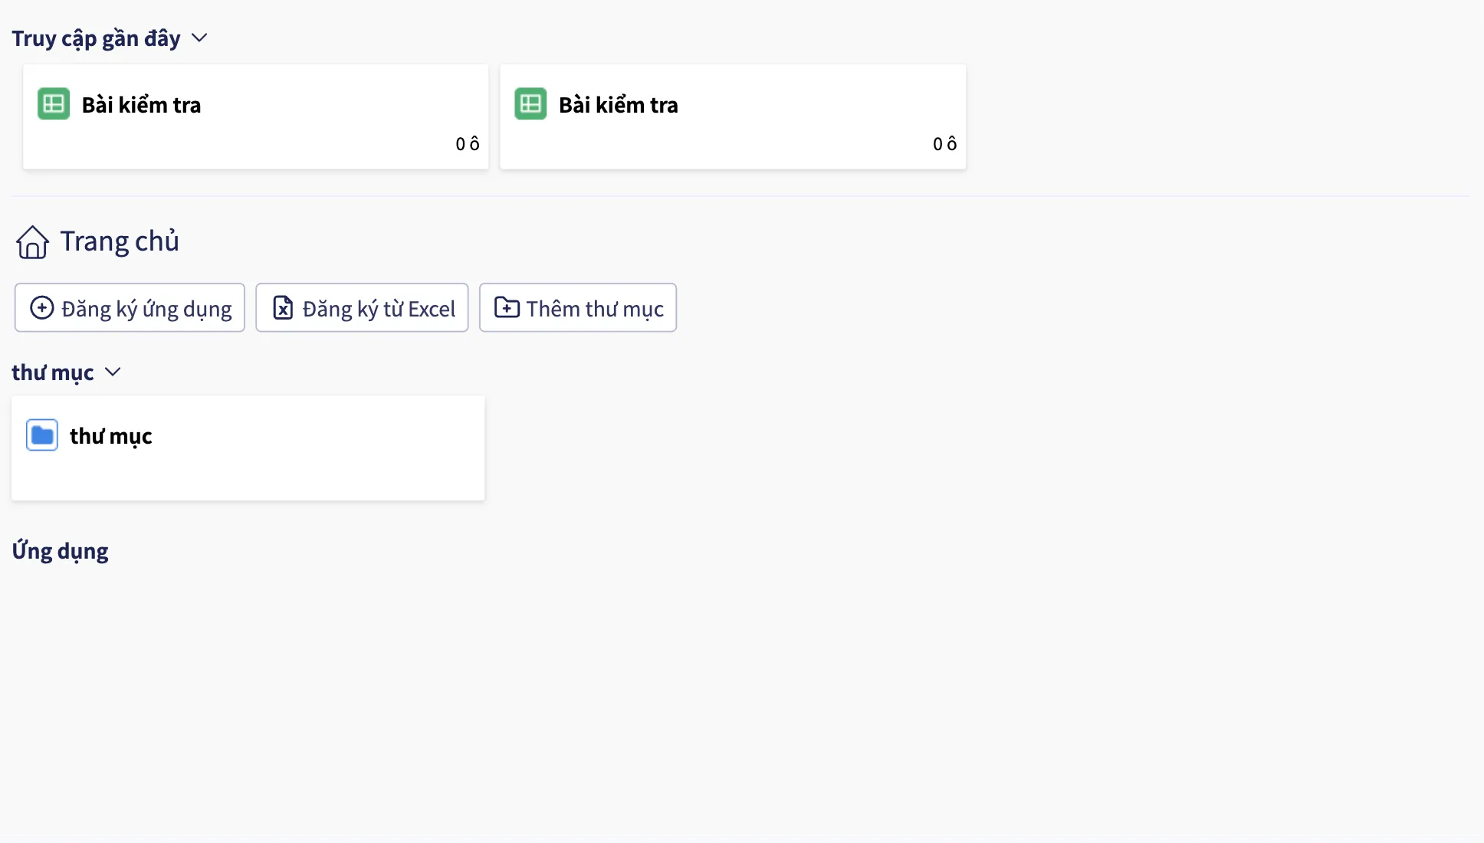Click the home icon beside Trang chủ
Image resolution: width=1484 pixels, height=843 pixels.
(32, 242)
